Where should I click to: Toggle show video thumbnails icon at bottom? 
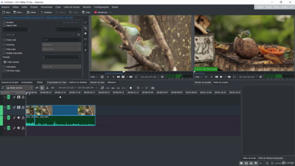(x=246, y=163)
